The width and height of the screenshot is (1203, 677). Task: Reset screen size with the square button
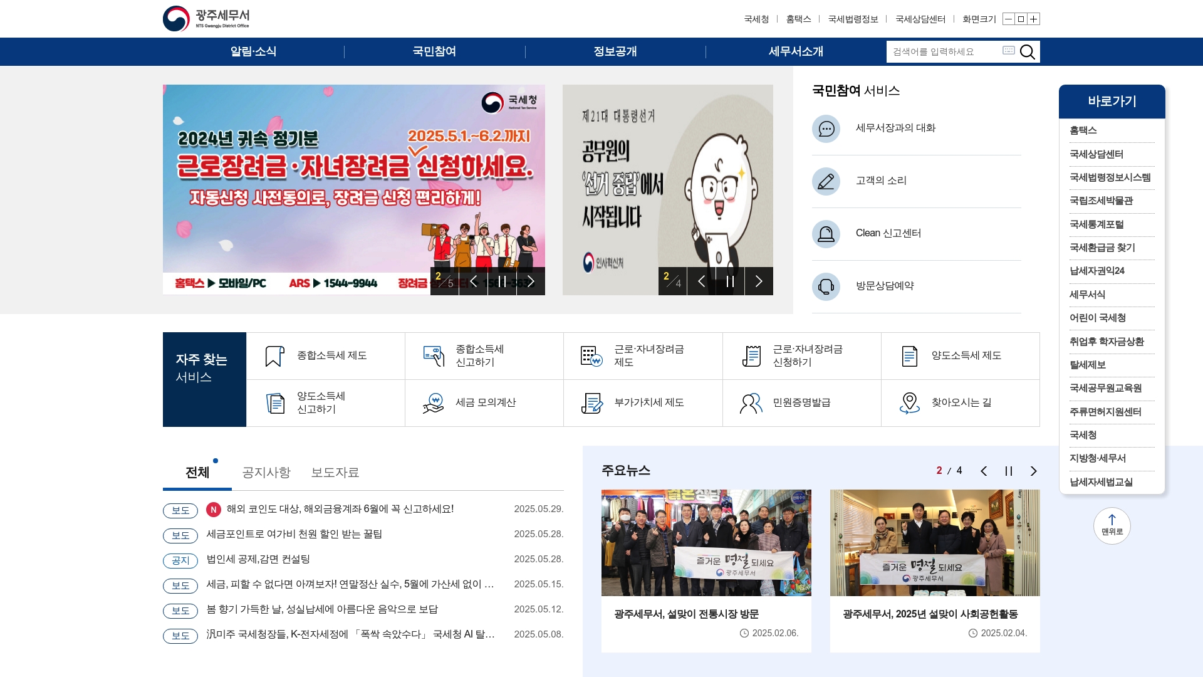click(1021, 19)
